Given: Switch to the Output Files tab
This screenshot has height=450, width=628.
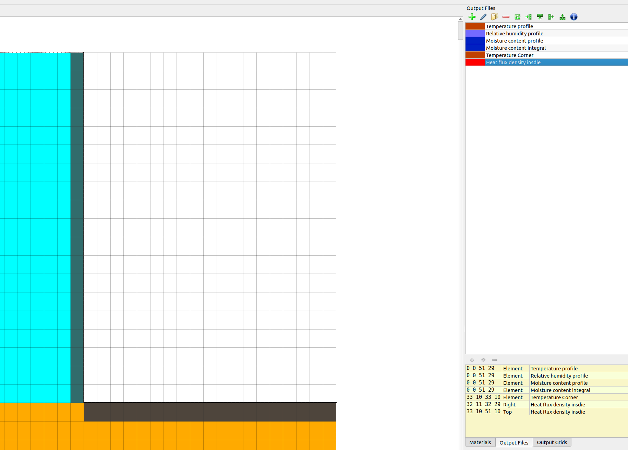Looking at the screenshot, I should coord(514,443).
